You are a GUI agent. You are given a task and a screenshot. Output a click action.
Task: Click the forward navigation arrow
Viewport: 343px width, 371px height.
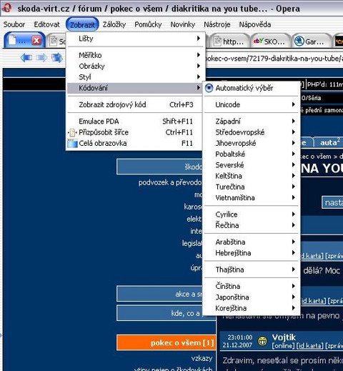pos(41,58)
